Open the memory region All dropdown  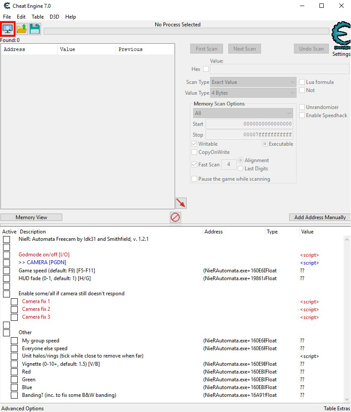243,113
